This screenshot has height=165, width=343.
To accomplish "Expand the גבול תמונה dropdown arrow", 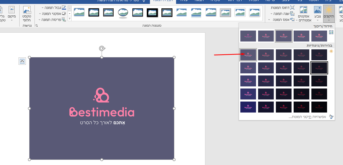I will point(42,8).
